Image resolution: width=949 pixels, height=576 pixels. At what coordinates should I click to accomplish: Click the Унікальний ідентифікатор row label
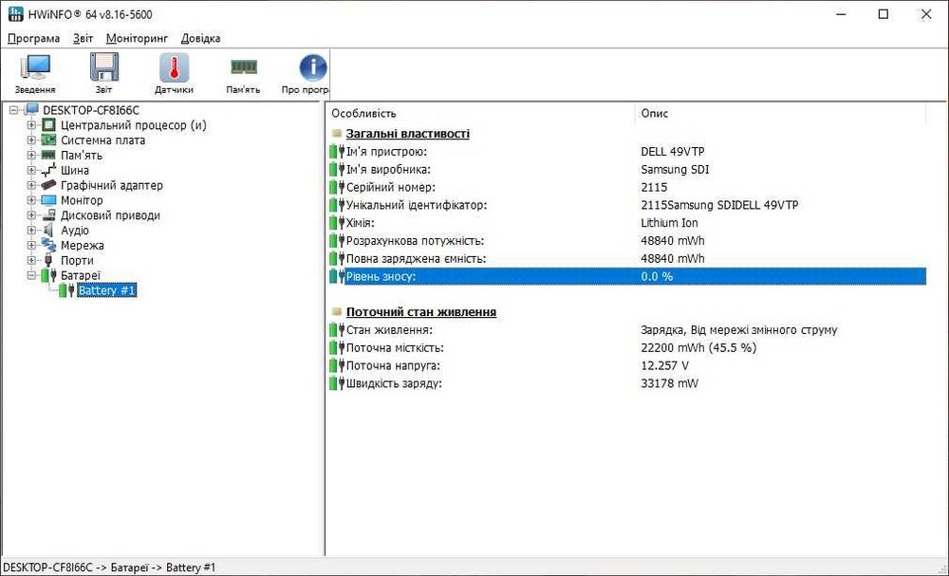[x=417, y=205]
